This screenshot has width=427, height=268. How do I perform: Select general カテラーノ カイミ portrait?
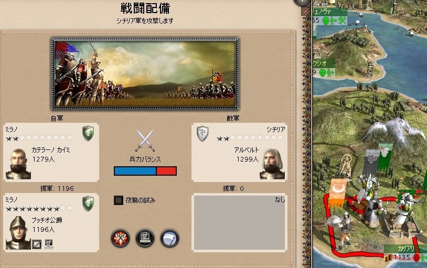click(18, 164)
